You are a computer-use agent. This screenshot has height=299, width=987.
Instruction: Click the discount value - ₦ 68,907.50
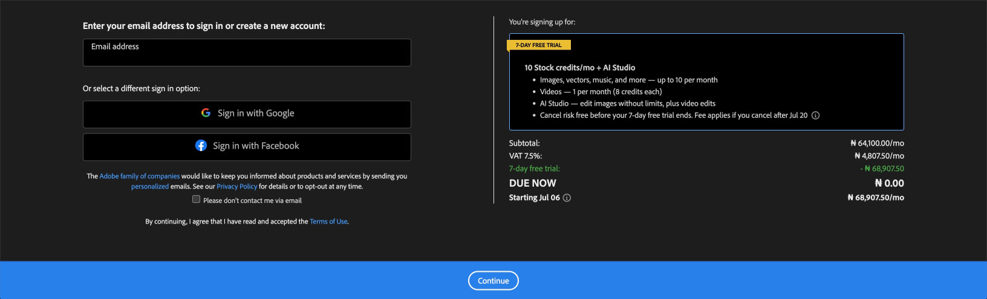pos(882,169)
